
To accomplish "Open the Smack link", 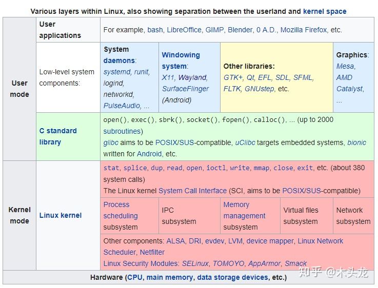I will tap(295, 263).
